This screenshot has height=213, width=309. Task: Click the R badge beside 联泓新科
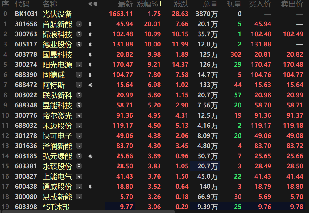[x=79, y=95]
